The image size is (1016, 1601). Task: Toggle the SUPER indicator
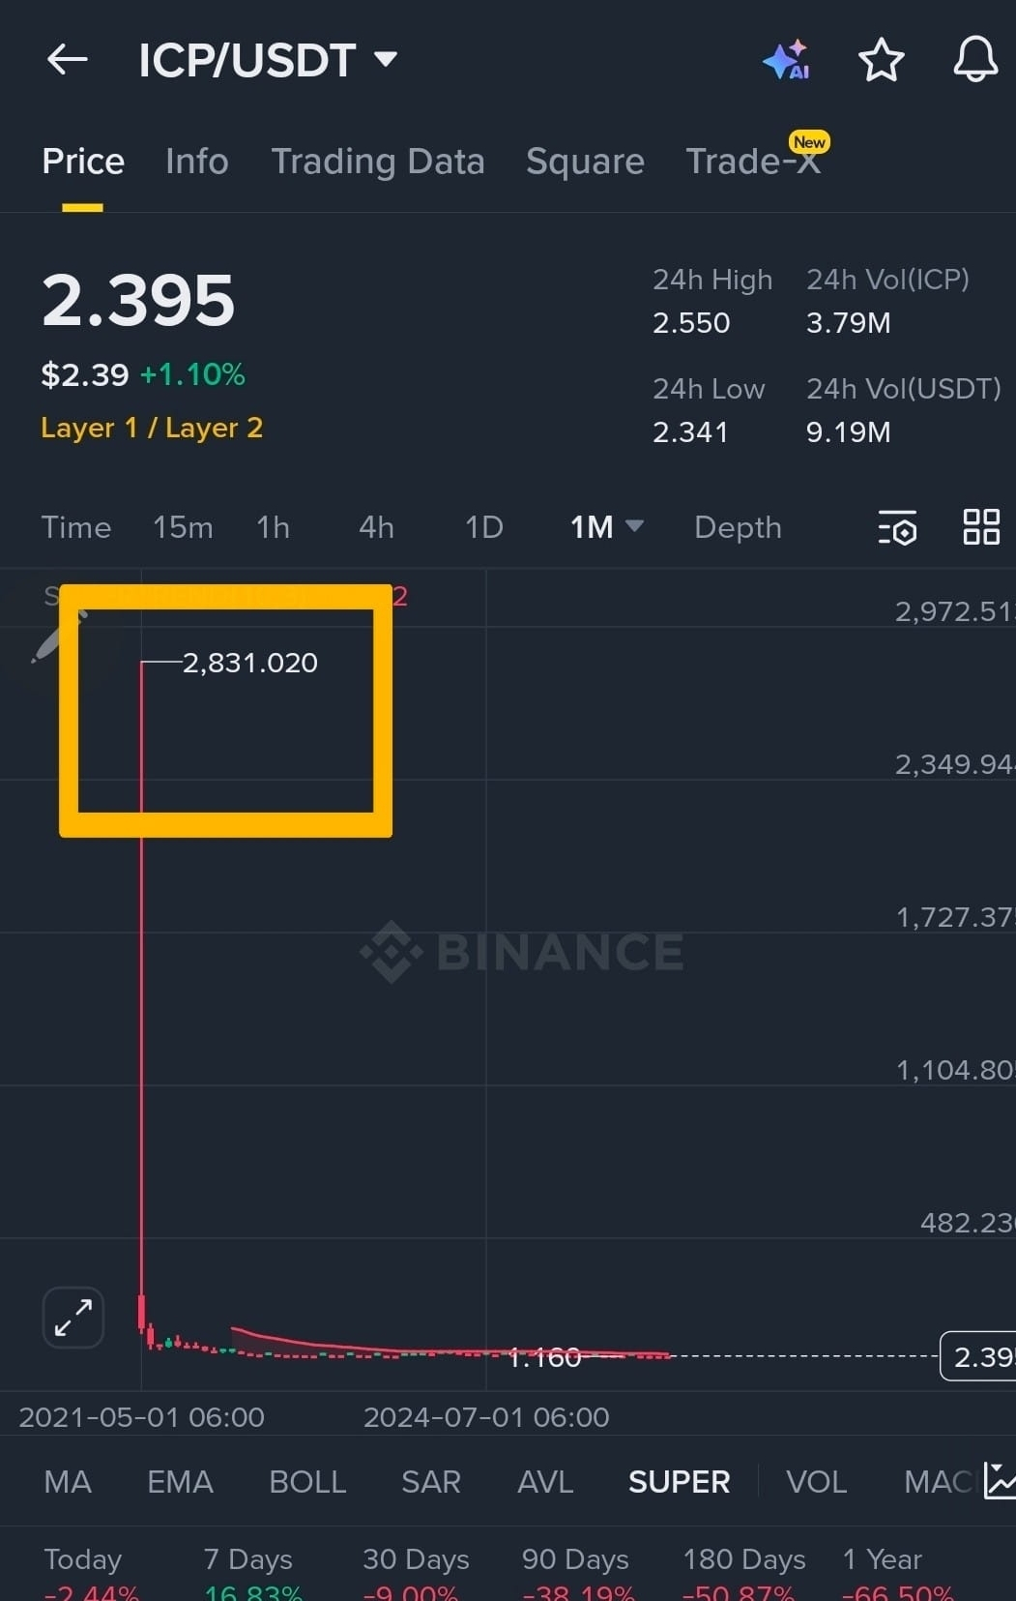click(679, 1481)
